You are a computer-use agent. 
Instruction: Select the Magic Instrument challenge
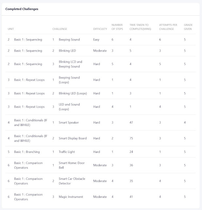click(x=71, y=197)
